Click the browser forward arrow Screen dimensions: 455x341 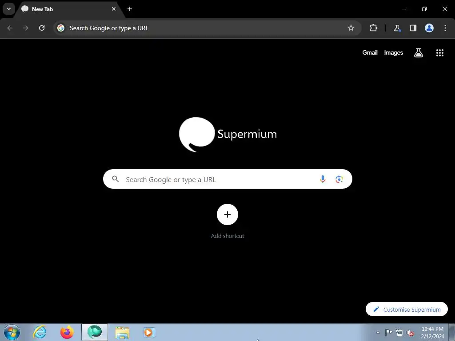point(26,28)
